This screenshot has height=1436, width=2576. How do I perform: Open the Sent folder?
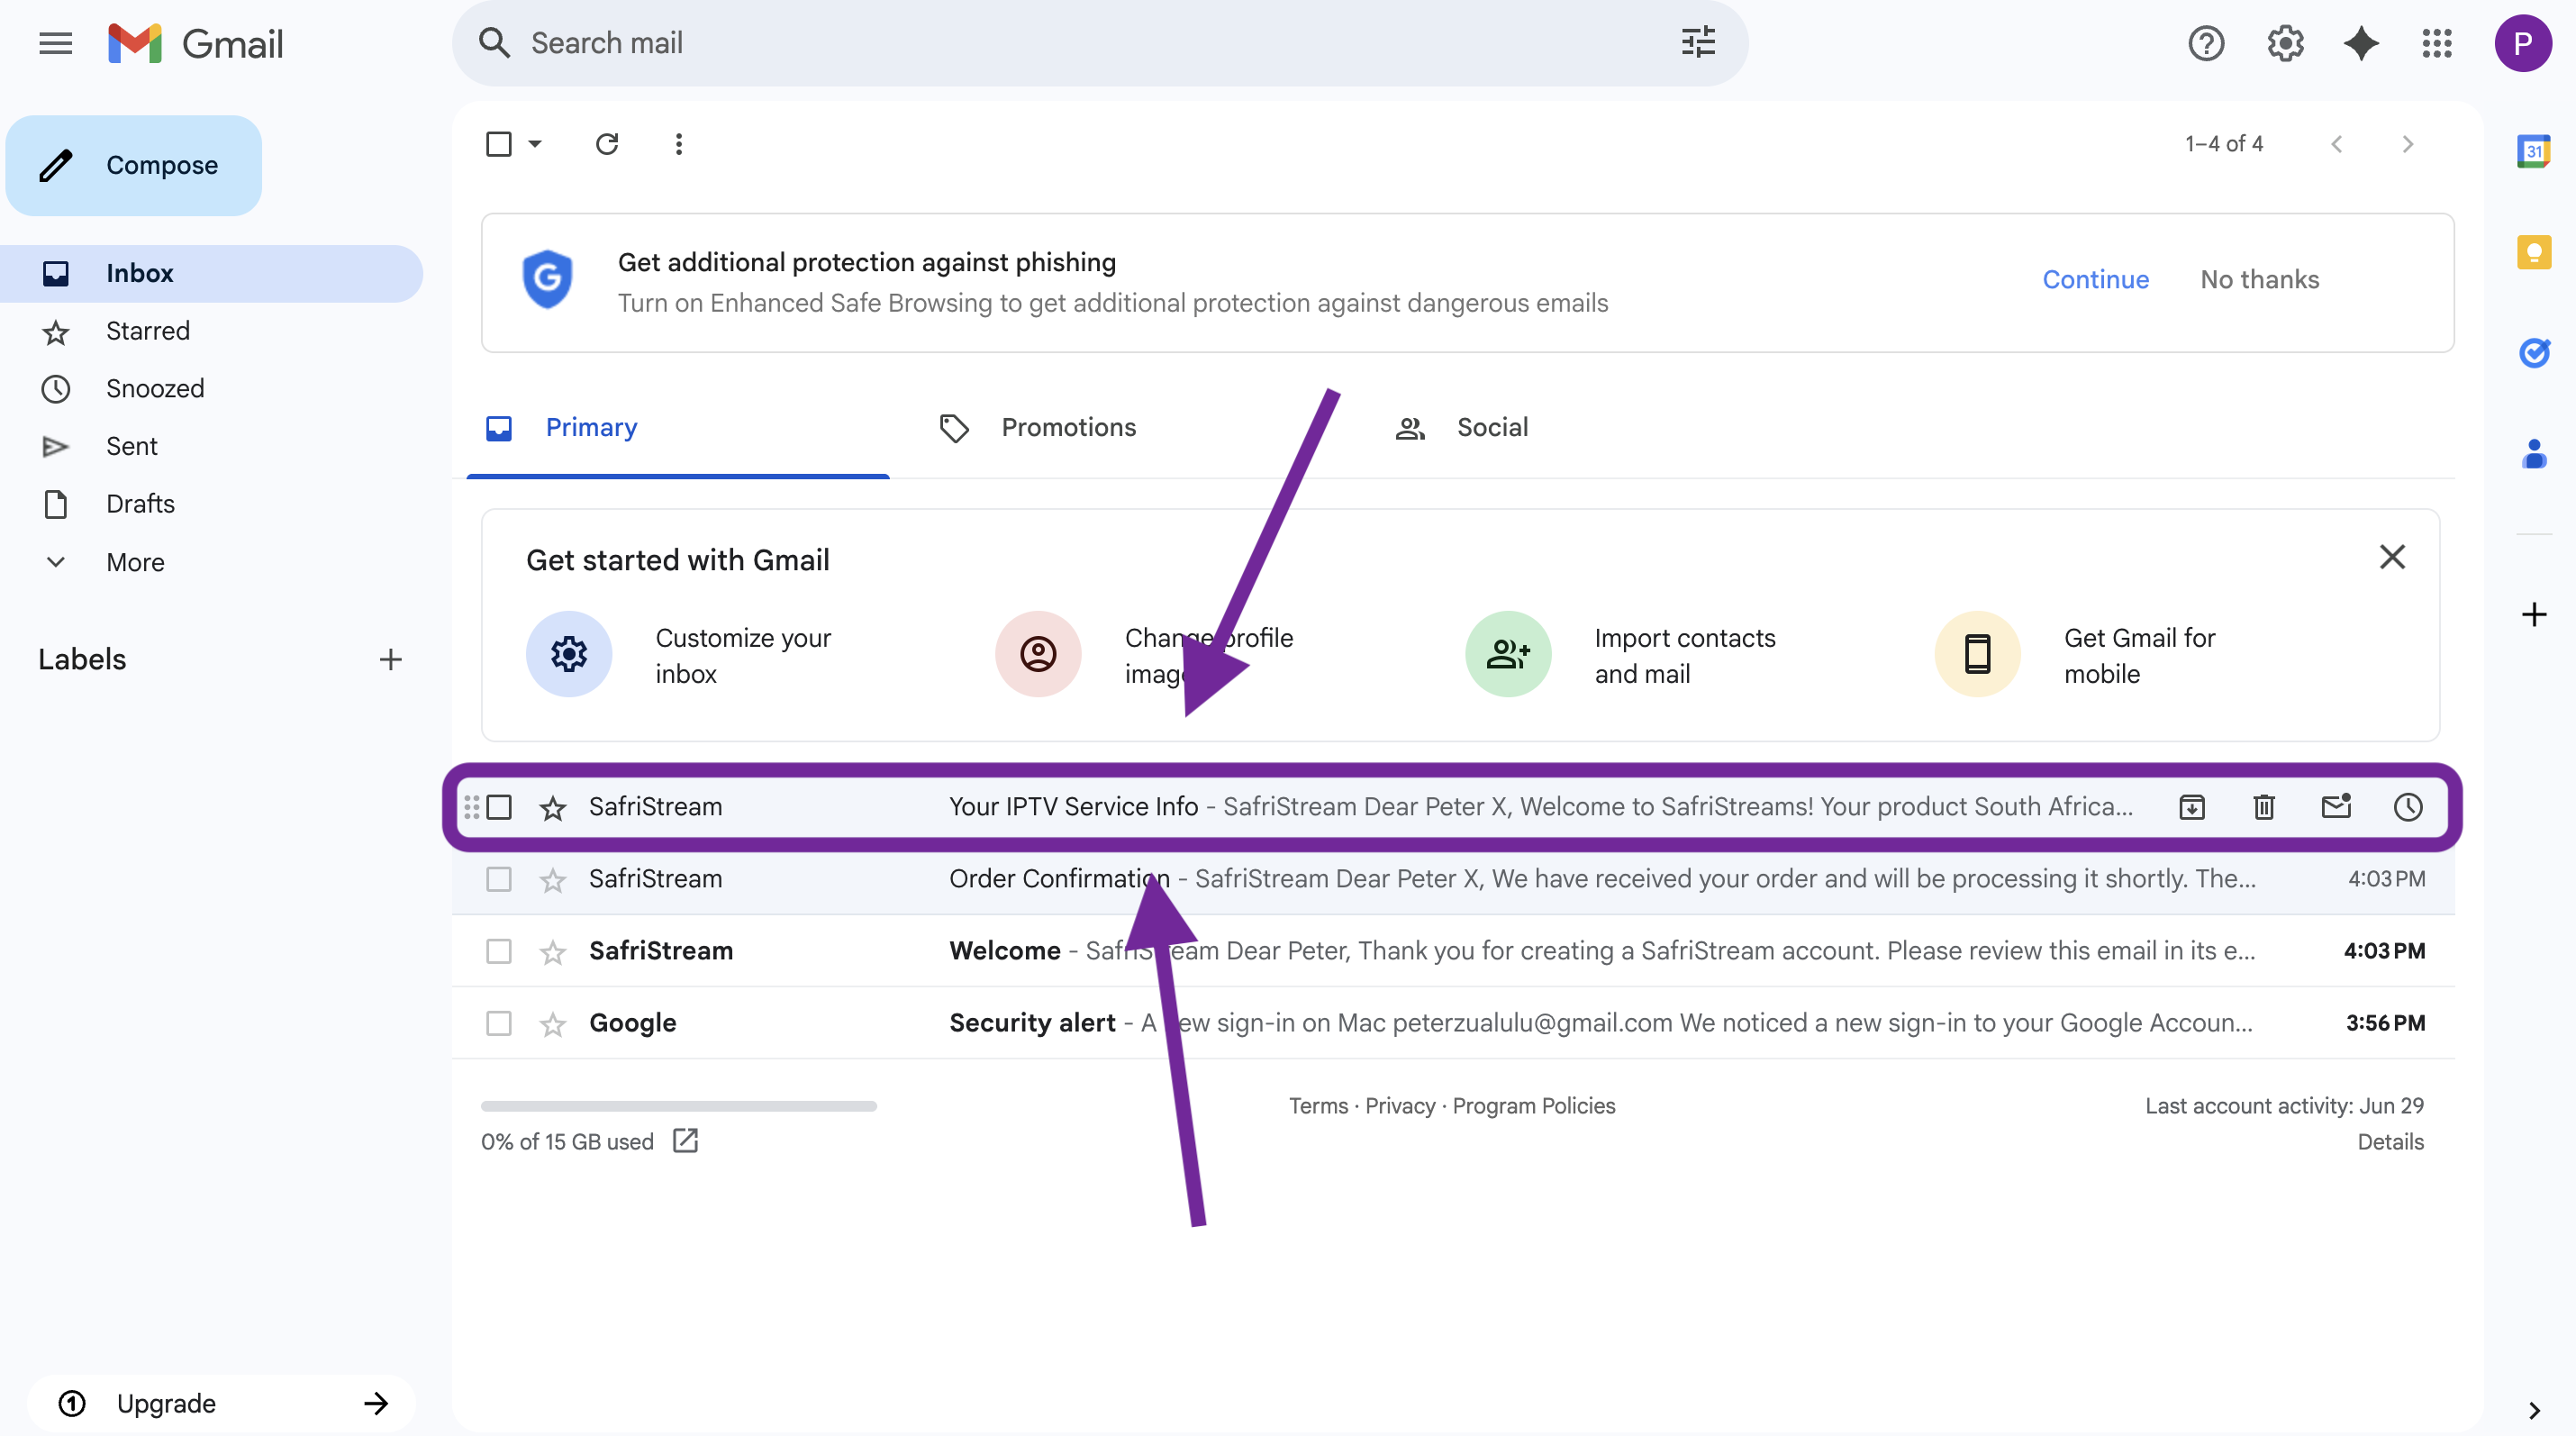point(211,446)
